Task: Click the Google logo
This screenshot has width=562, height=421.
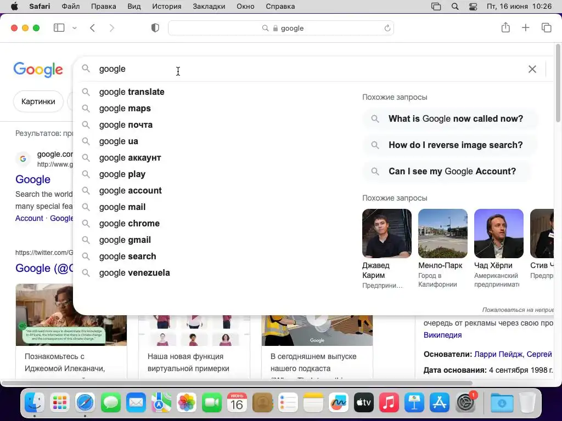Action: tap(38, 69)
